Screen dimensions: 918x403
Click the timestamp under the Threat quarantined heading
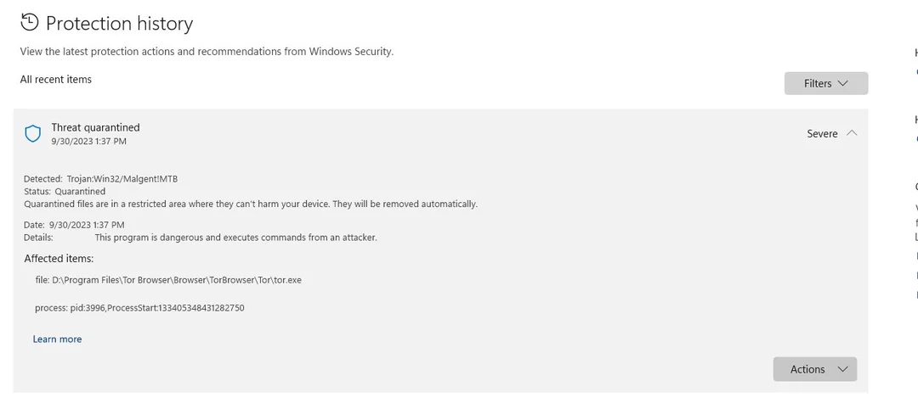tap(88, 142)
